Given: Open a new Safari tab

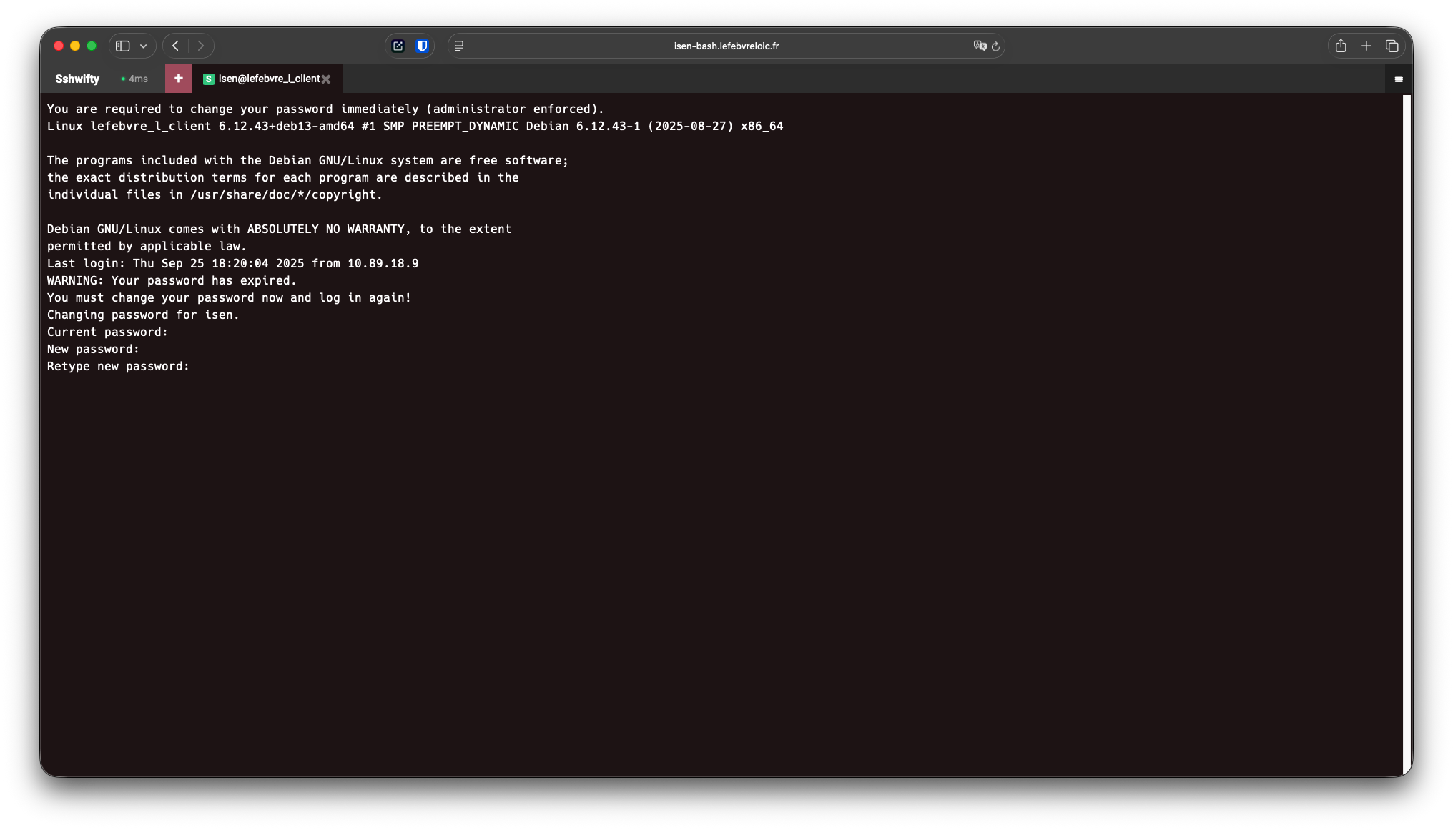Looking at the screenshot, I should tap(1366, 46).
